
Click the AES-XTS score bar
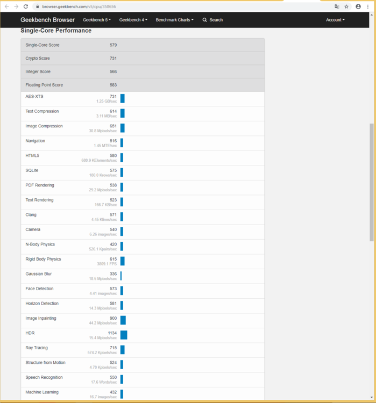pyautogui.click(x=123, y=98)
